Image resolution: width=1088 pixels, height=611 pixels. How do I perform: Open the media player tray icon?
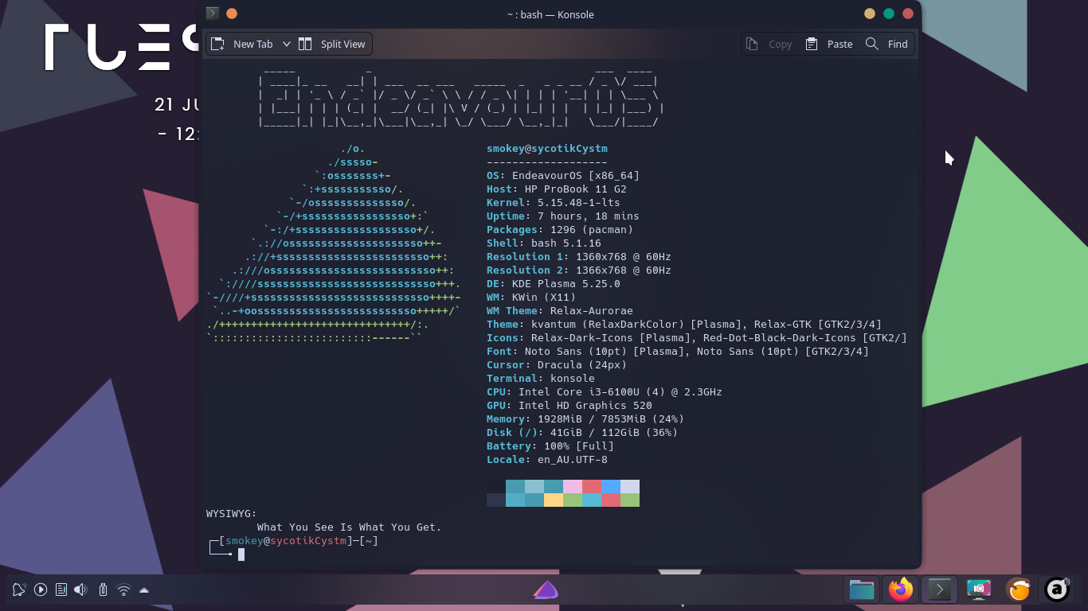[x=41, y=590]
